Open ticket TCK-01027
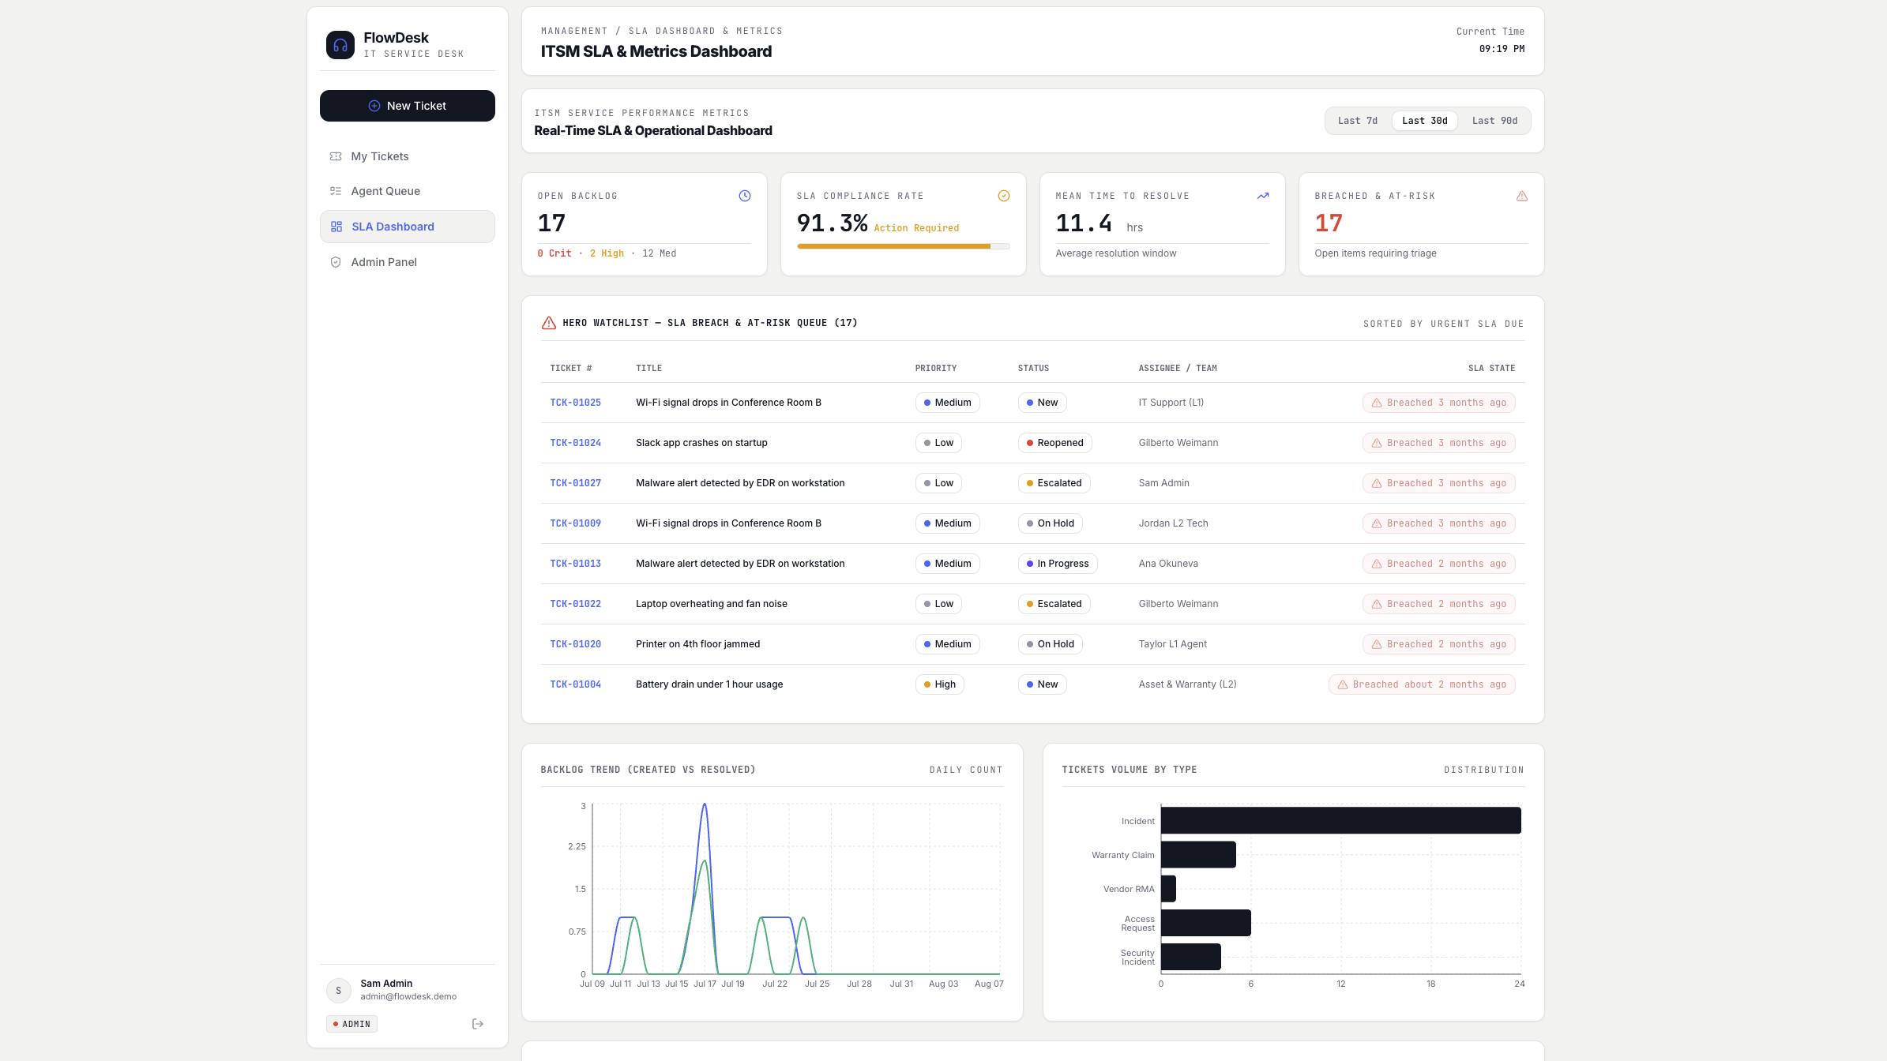This screenshot has width=1887, height=1061. pos(575,483)
